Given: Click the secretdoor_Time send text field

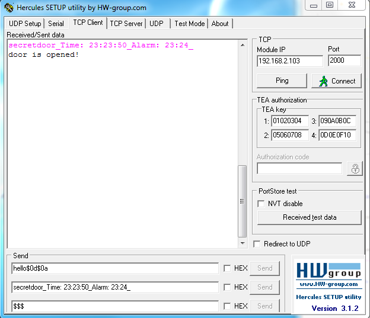Looking at the screenshot, I should (115, 287).
